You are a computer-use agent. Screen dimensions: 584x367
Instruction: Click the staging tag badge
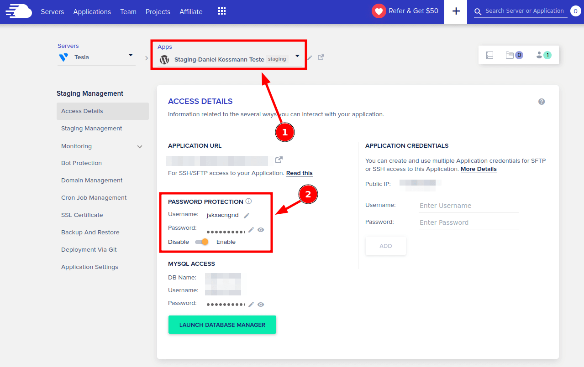277,59
